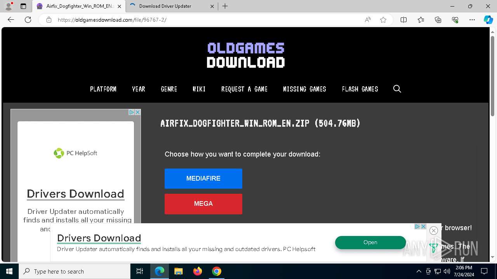Click the OldGames Download logo
This screenshot has width=497, height=279.
[x=246, y=55]
